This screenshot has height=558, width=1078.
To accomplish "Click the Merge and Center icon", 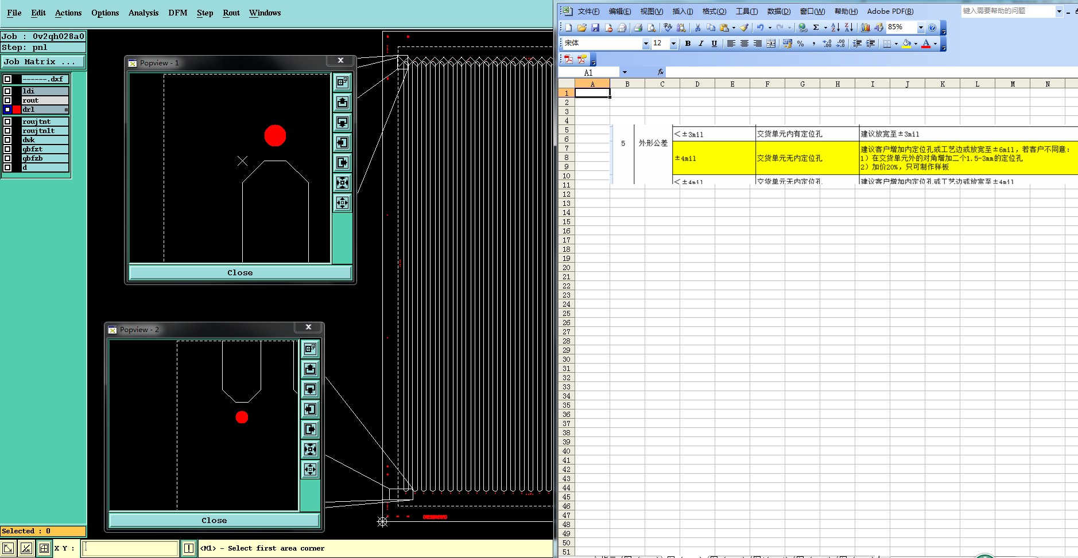I will click(x=771, y=44).
